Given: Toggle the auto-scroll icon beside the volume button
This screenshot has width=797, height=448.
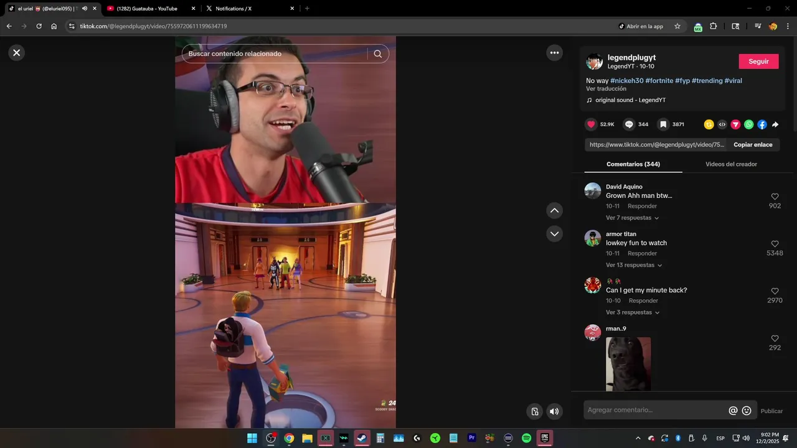Looking at the screenshot, I should [535, 411].
